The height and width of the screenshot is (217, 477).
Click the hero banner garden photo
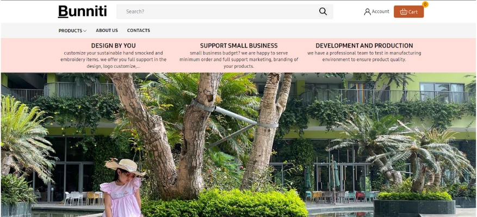238,144
